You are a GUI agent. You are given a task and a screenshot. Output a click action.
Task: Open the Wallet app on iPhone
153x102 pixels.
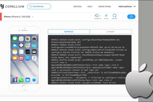[x=34, y=52]
